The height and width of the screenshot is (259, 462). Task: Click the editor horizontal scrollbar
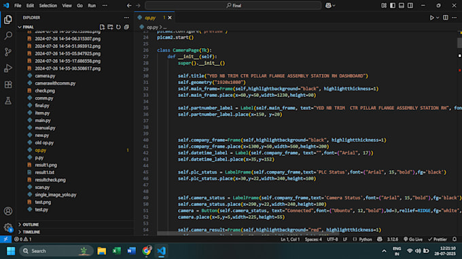click(x=247, y=234)
